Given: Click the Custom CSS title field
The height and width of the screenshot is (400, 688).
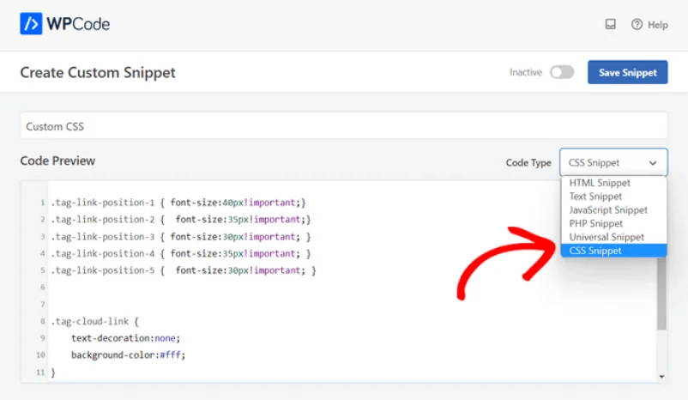Looking at the screenshot, I should click(344, 126).
